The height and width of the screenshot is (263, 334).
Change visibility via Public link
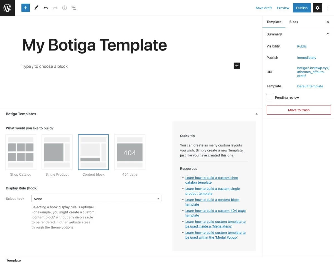tap(302, 46)
